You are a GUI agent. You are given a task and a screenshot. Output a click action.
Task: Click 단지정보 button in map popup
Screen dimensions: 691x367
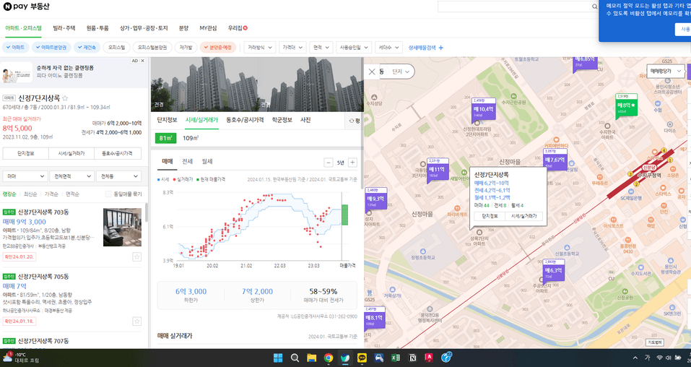coord(489,216)
